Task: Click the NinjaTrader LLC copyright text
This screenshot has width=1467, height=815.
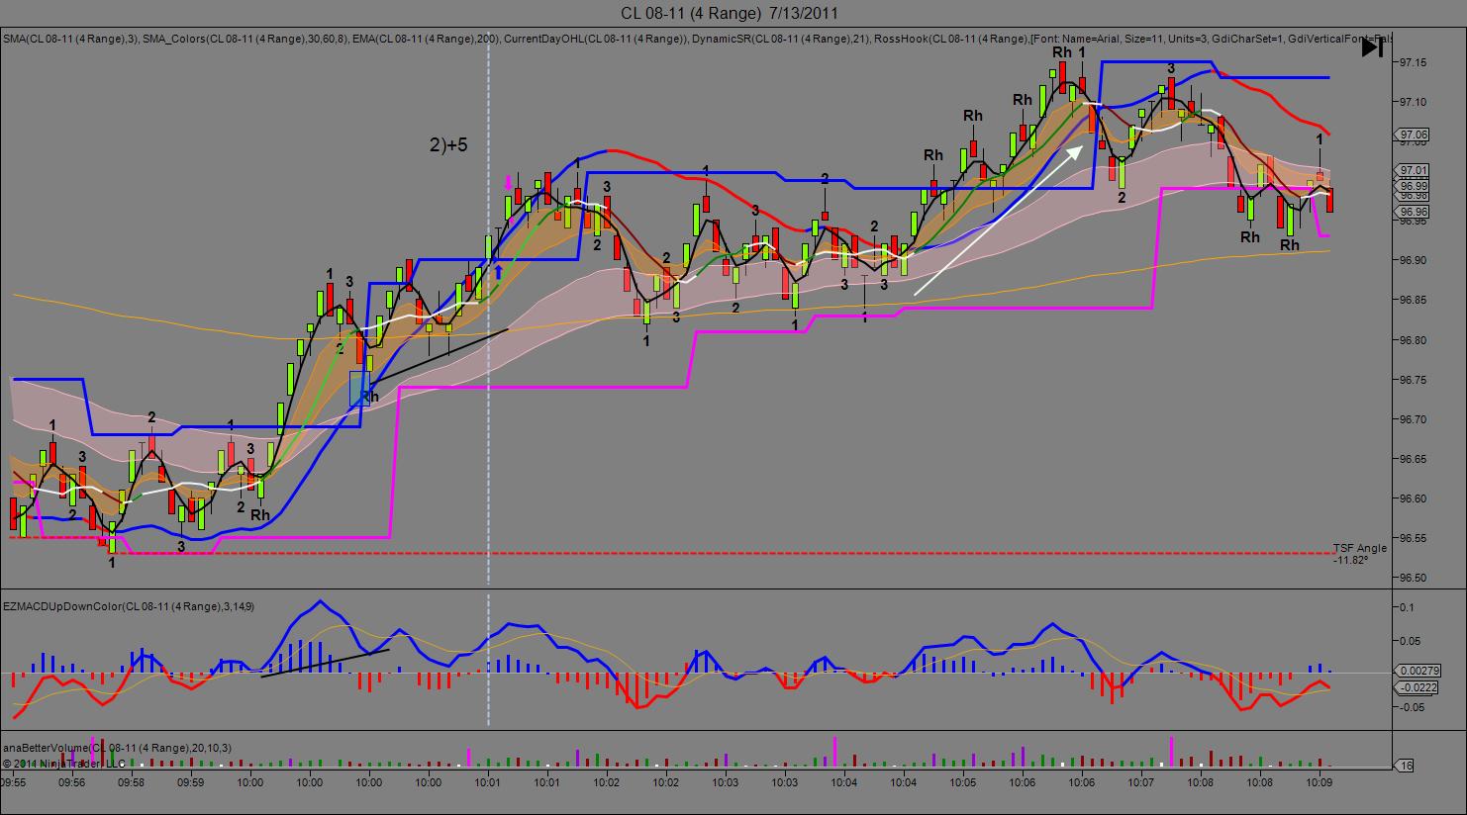Action: (x=64, y=763)
